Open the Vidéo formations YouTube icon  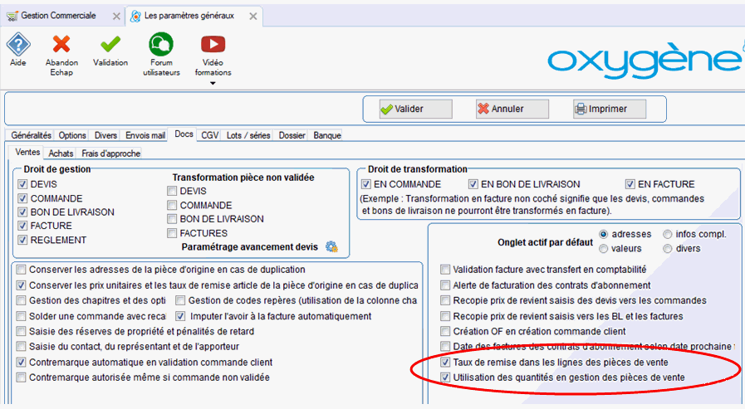(x=213, y=44)
